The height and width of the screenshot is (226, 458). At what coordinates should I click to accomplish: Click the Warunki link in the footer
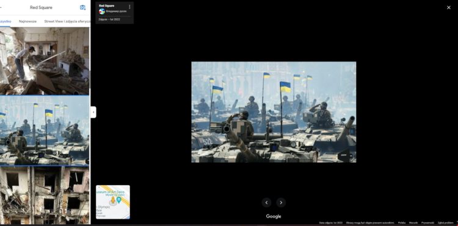point(413,223)
